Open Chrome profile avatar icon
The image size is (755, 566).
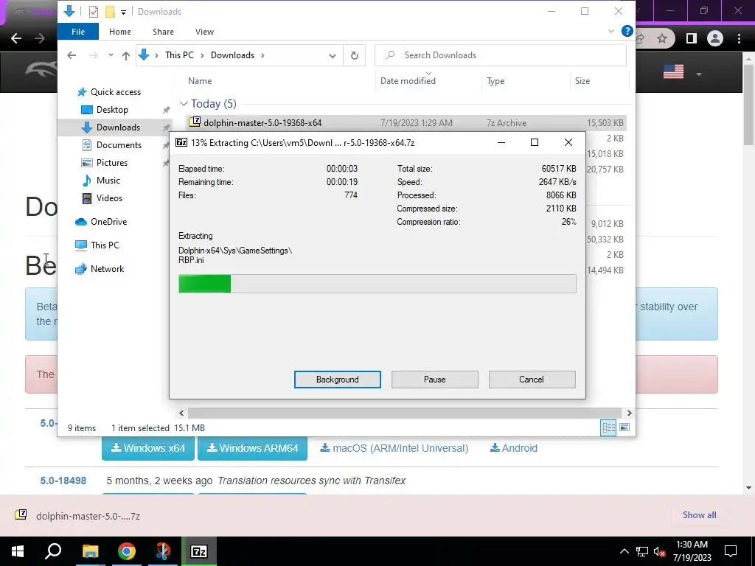(715, 38)
